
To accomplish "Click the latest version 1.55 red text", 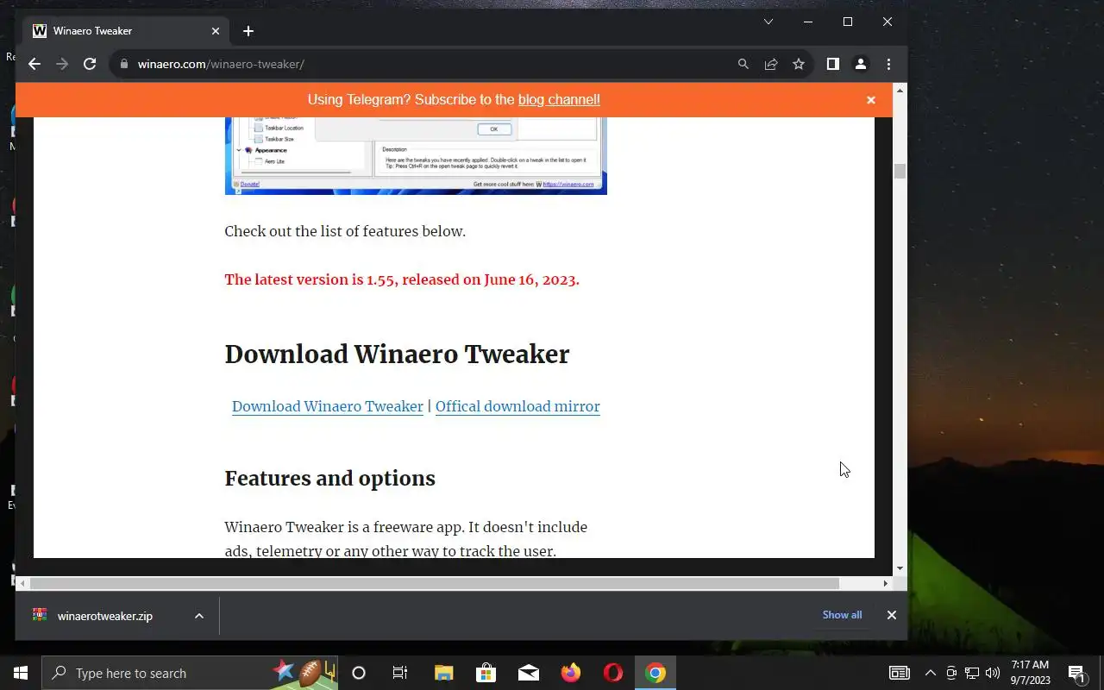I will pos(402,279).
